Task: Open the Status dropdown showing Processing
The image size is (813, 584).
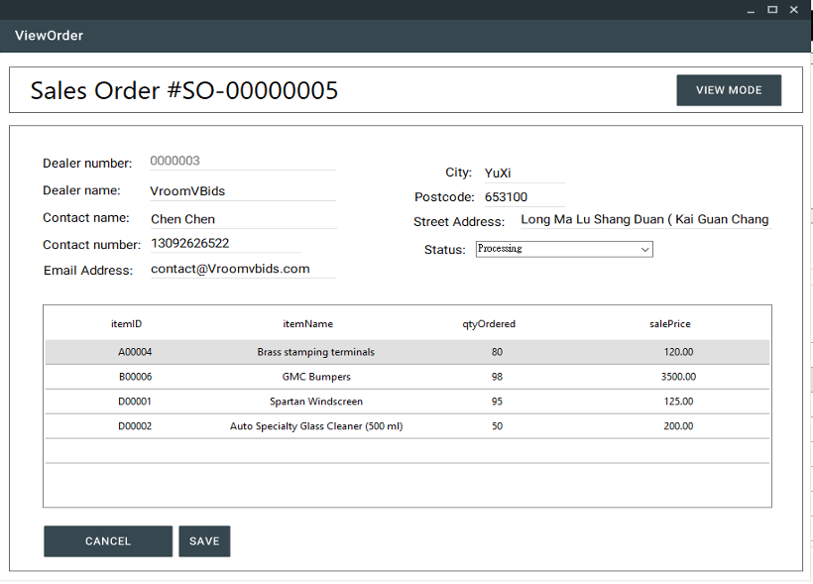Action: (x=563, y=249)
